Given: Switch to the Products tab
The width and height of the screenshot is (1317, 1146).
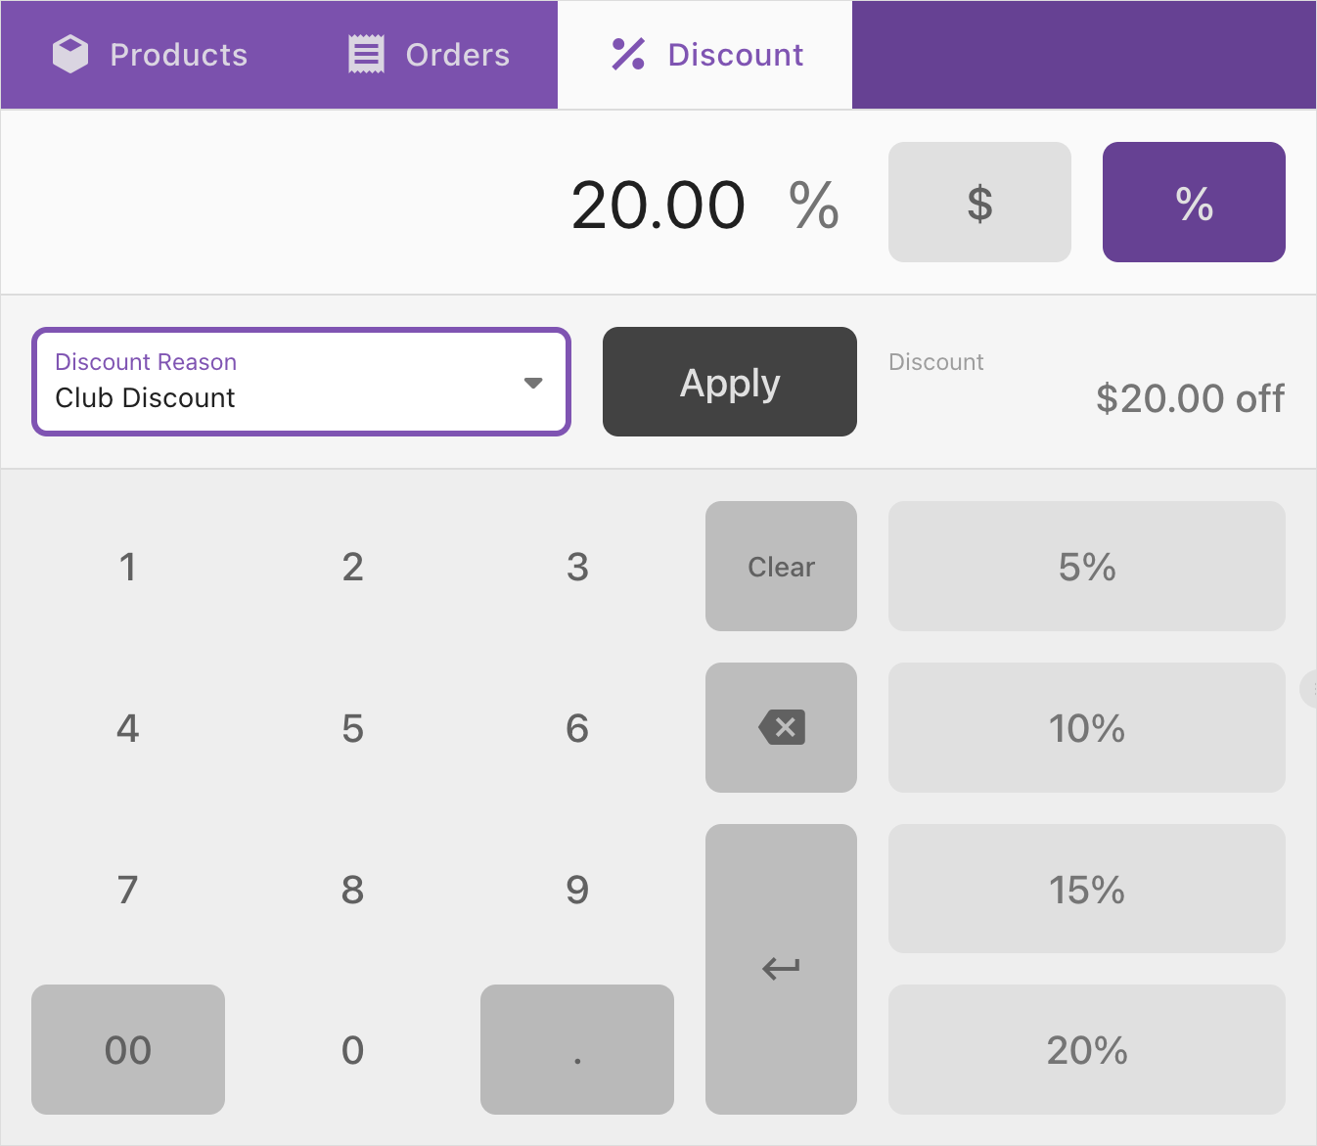Looking at the screenshot, I should coord(150,54).
